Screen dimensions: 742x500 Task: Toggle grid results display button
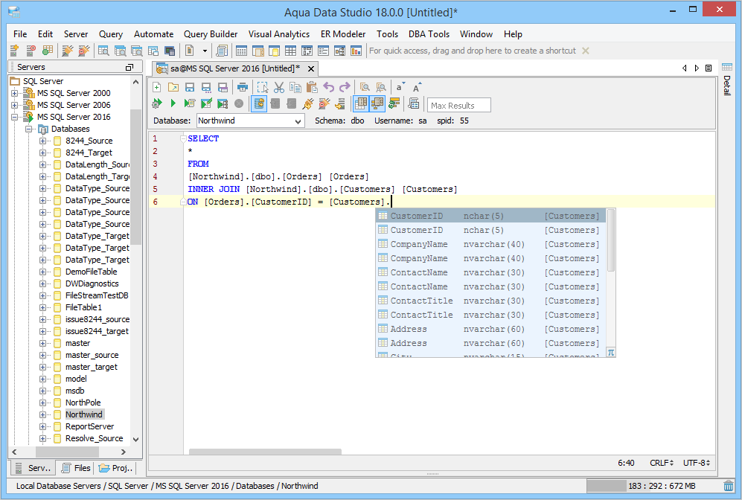pos(361,103)
